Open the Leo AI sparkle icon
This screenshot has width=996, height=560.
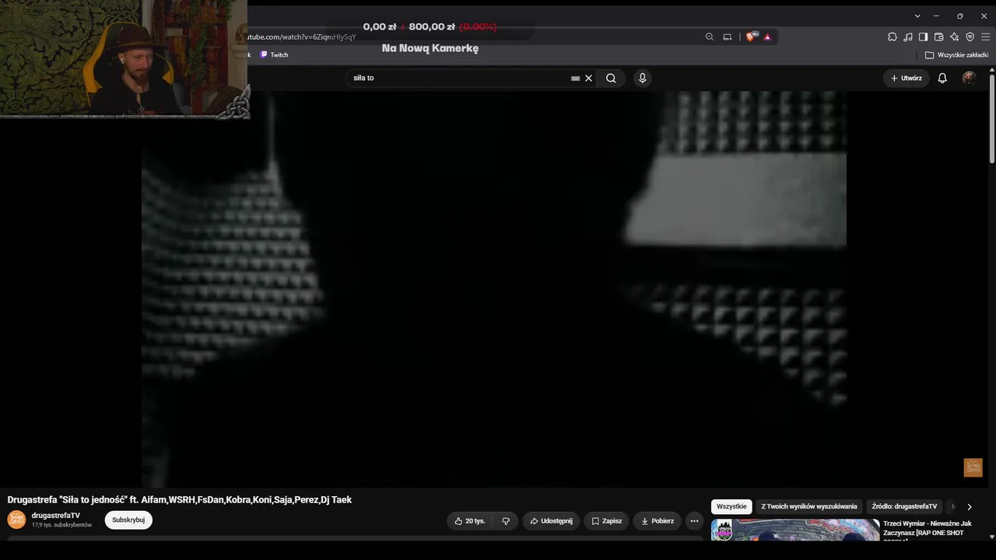point(955,37)
